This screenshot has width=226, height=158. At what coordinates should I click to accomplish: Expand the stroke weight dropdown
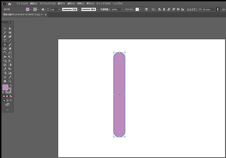point(59,9)
